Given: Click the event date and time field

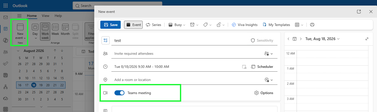Looking at the screenshot, I should (x=175, y=67).
